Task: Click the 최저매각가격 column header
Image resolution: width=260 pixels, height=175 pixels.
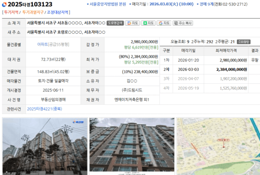Action: click(226, 51)
